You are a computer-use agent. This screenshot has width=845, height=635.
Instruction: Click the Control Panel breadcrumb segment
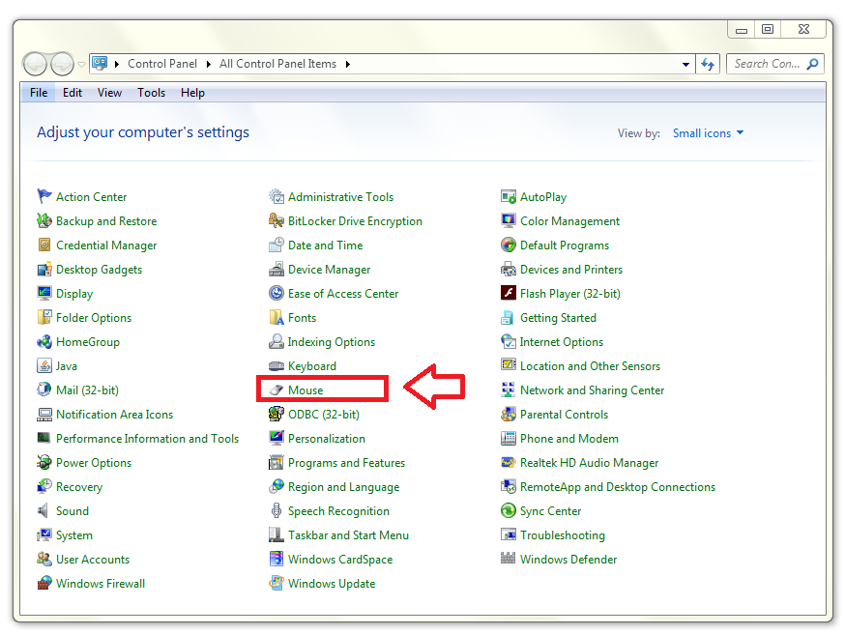162,64
